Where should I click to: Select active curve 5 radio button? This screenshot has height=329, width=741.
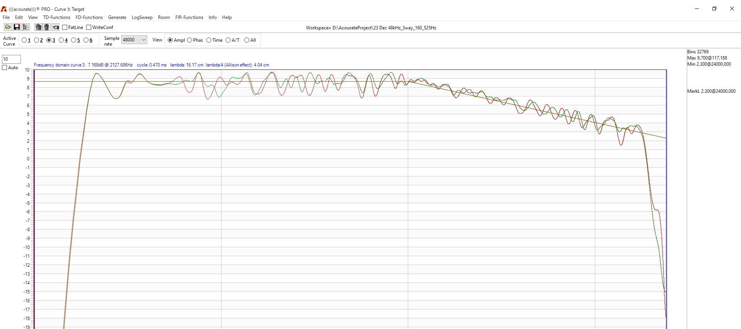[74, 40]
